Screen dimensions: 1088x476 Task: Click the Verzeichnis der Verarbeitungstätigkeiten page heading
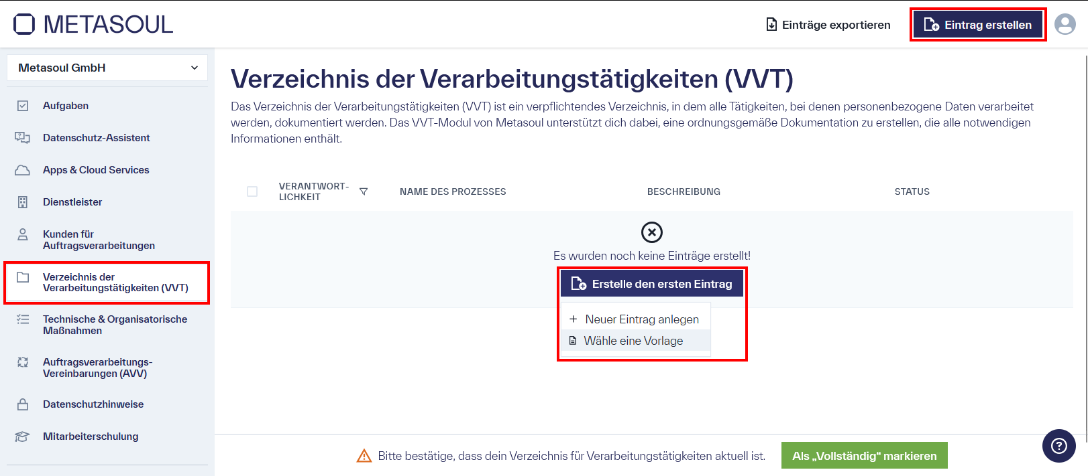[x=512, y=79]
